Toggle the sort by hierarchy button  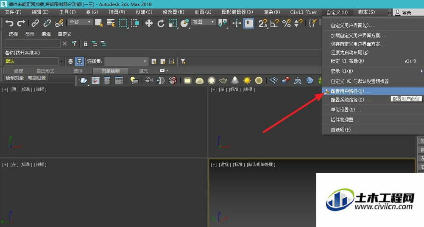[79, 62]
